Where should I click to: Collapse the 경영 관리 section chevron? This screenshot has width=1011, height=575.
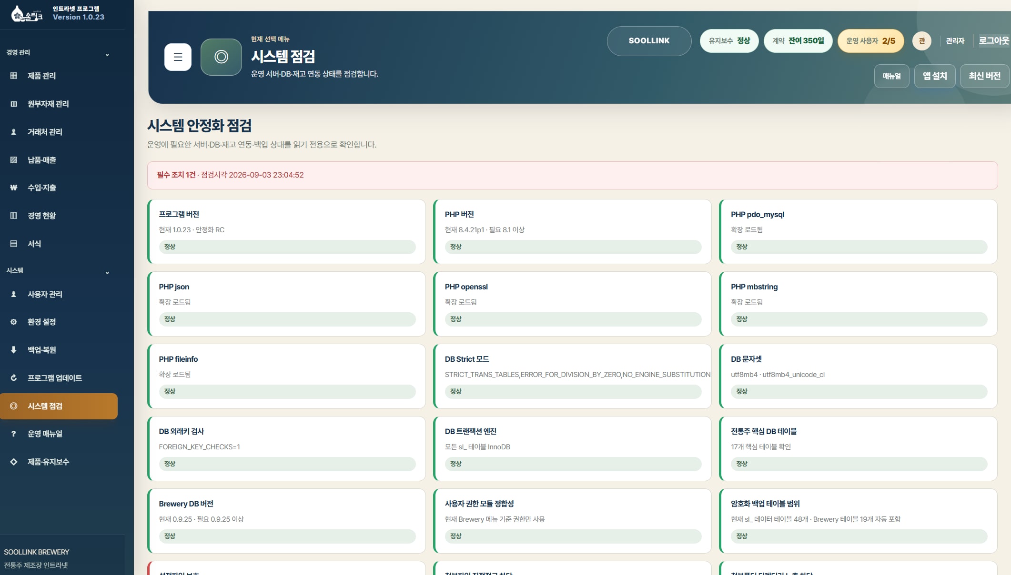107,55
